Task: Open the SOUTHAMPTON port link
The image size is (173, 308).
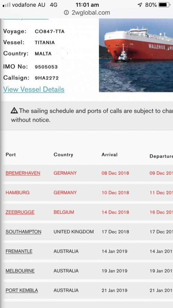Action: pyautogui.click(x=23, y=232)
